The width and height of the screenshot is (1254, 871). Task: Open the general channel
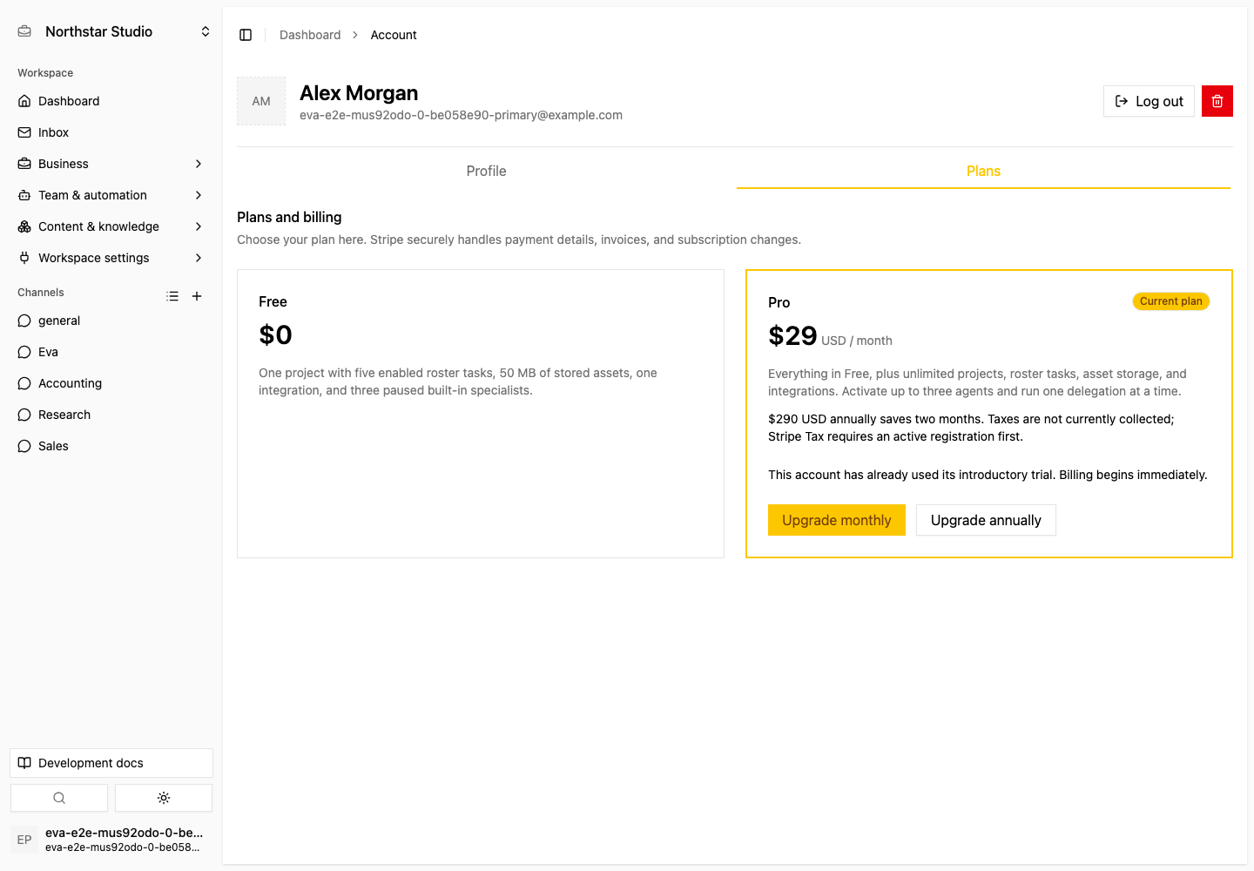[x=111, y=321]
